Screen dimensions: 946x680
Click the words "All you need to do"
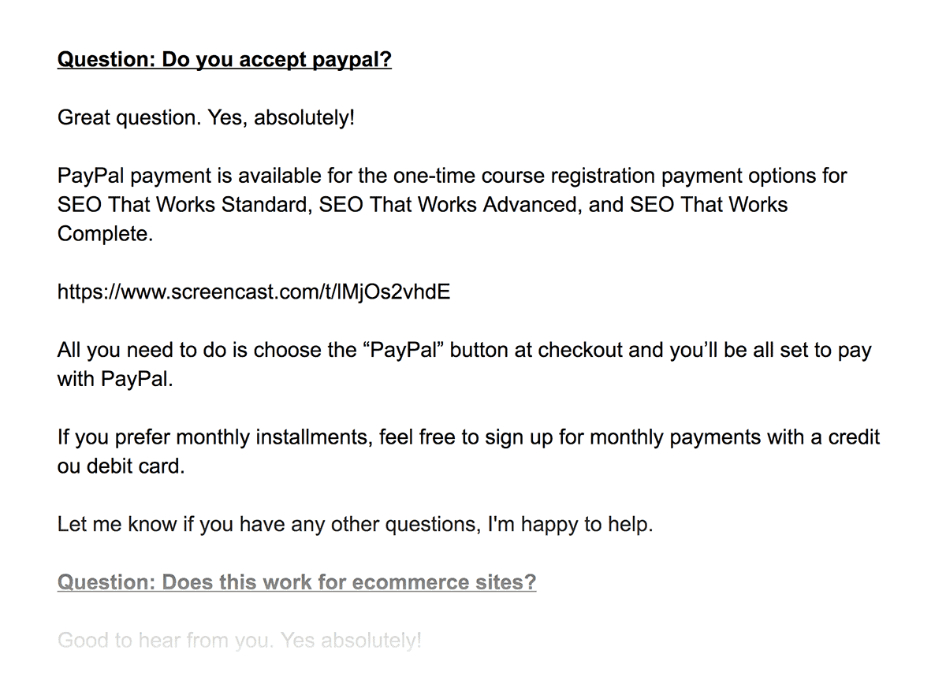(x=140, y=350)
